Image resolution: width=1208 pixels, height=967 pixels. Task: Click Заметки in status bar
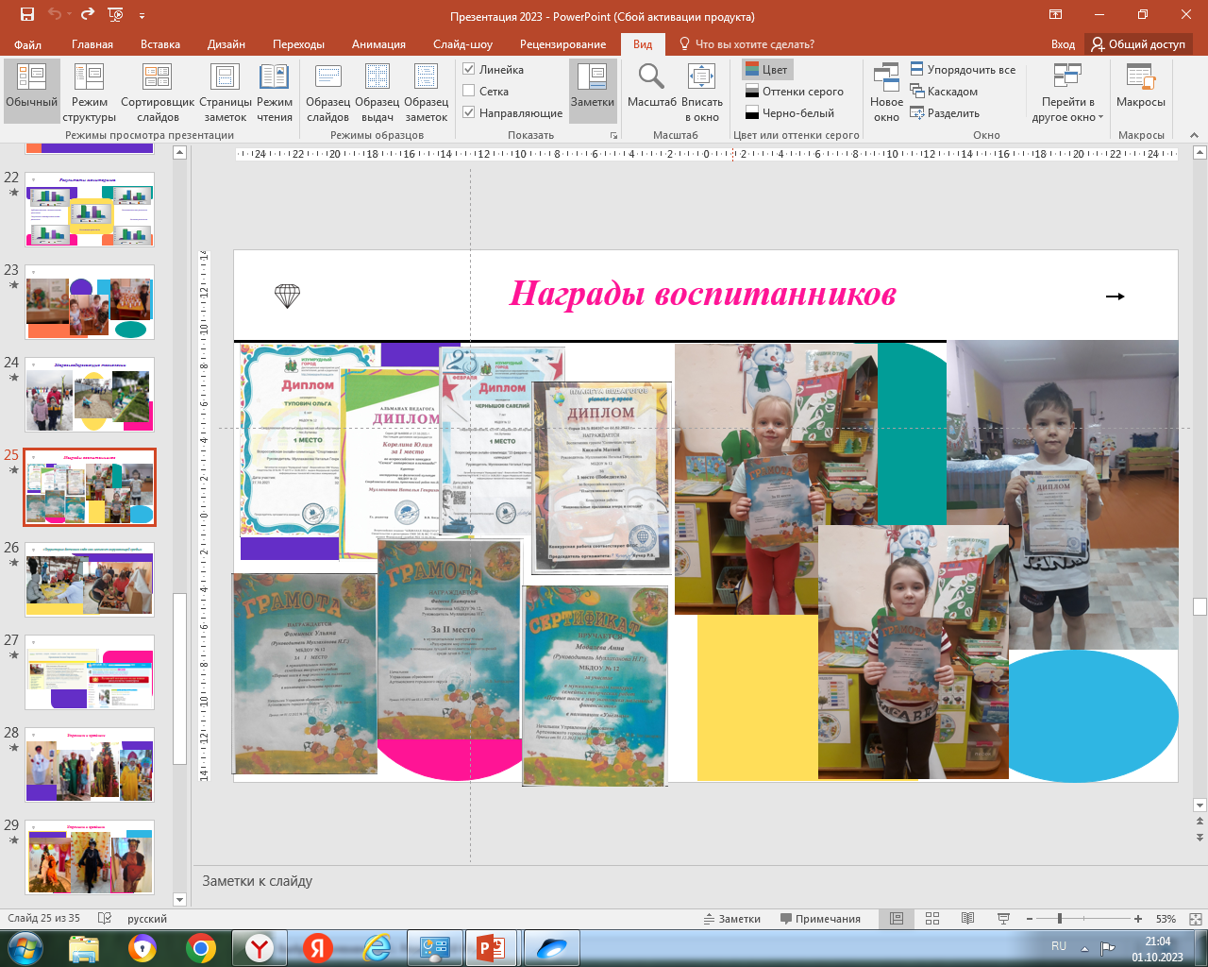point(732,919)
